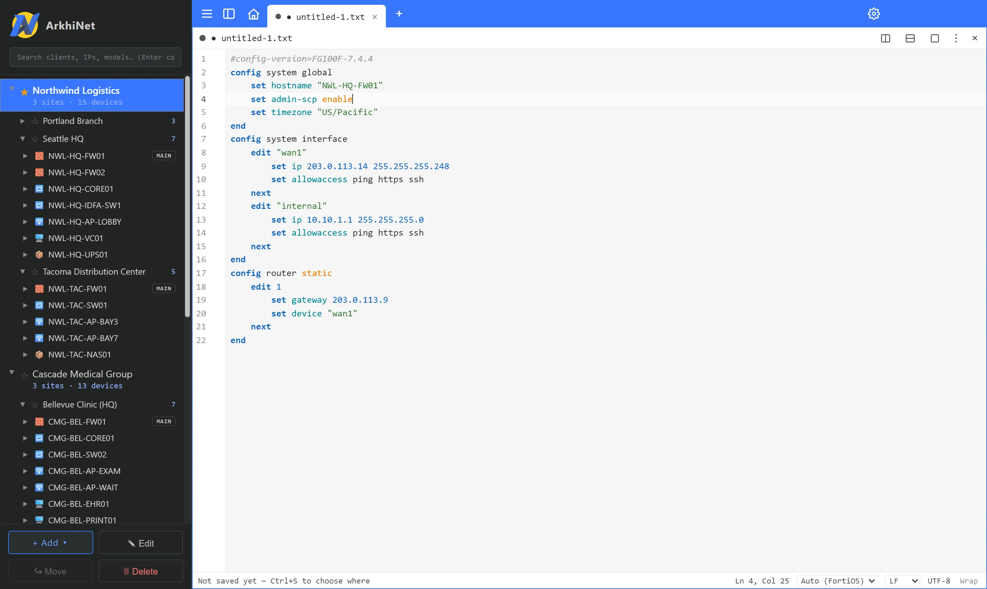Screen dimensions: 987x589
Task: Collapse Northwind Logistics client tree
Action: click(x=12, y=88)
